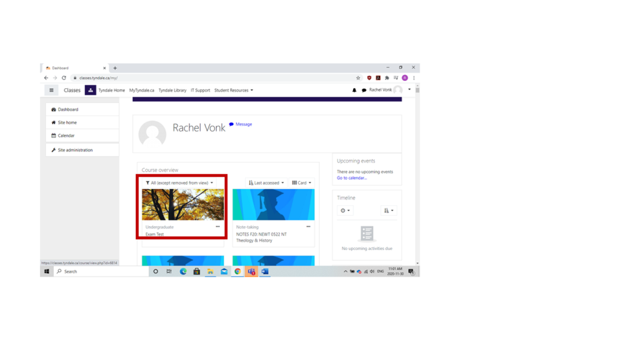Select Dashboard in the side menu
This screenshot has width=625, height=351.
tap(82, 109)
